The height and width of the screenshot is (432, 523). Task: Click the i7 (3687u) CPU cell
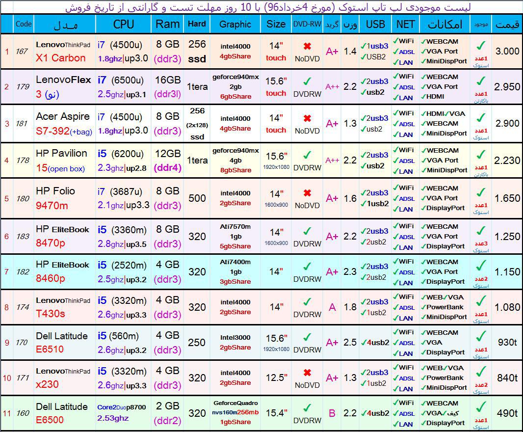point(123,198)
